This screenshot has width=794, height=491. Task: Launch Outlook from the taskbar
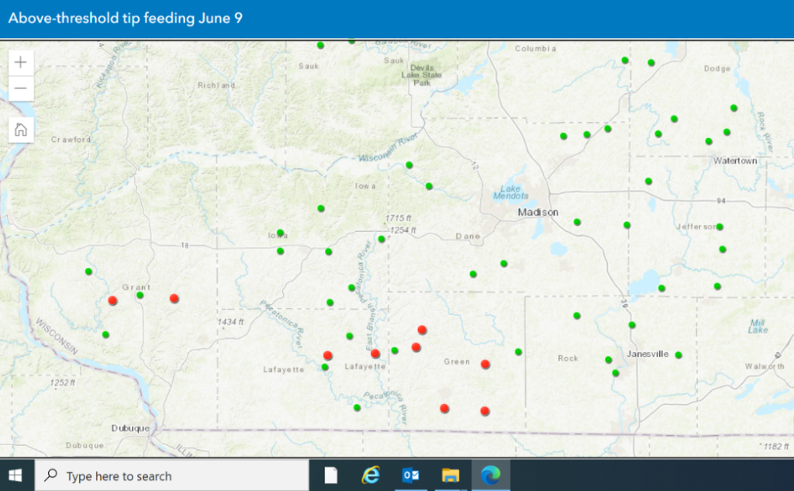point(411,475)
